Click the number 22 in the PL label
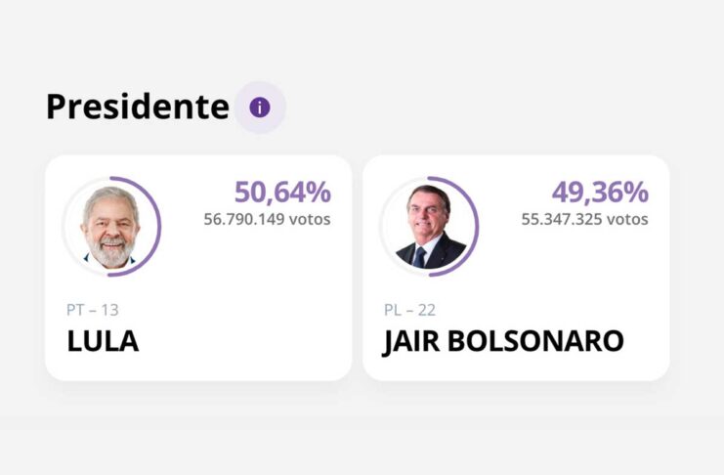Image resolution: width=724 pixels, height=475 pixels. pyautogui.click(x=426, y=310)
